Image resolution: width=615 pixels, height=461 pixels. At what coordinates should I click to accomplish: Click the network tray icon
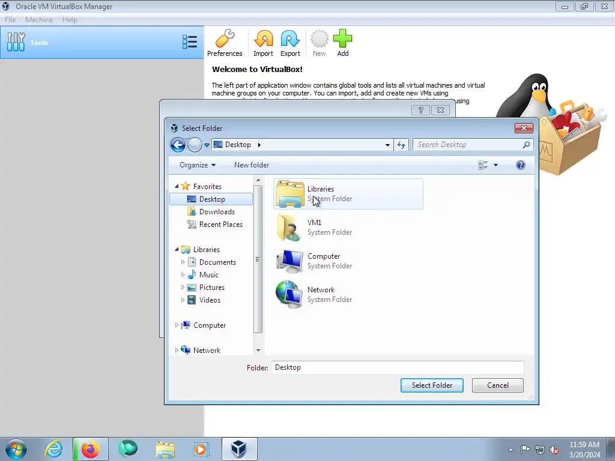(540, 450)
